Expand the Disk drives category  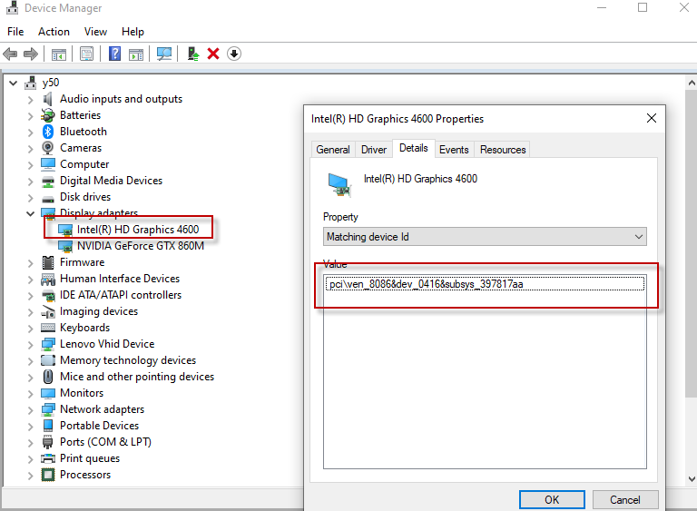[x=30, y=198]
